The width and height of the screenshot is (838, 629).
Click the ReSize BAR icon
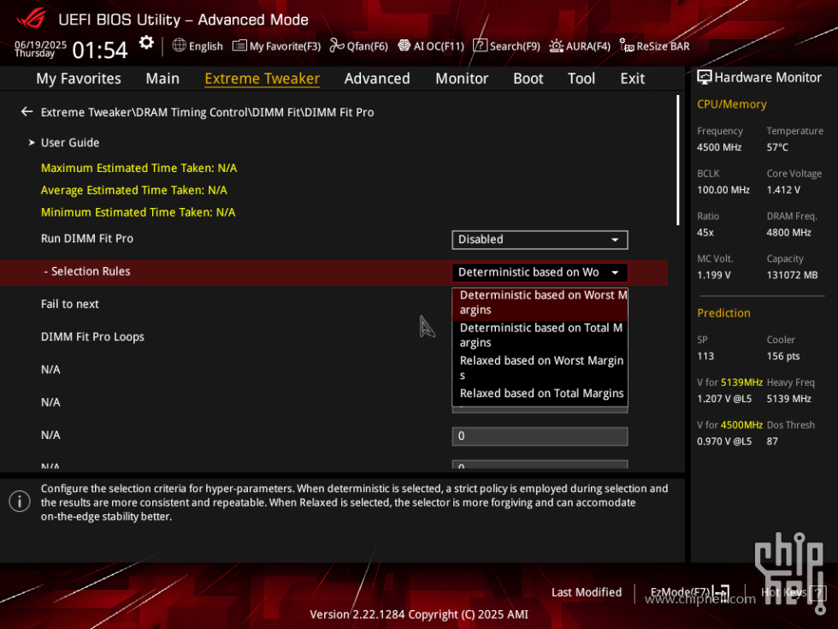(x=626, y=45)
